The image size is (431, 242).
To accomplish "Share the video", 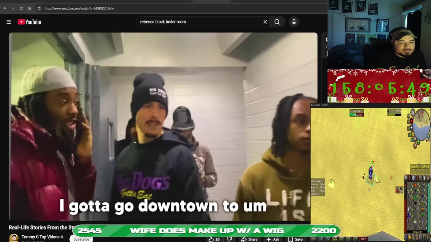I will pos(250,239).
